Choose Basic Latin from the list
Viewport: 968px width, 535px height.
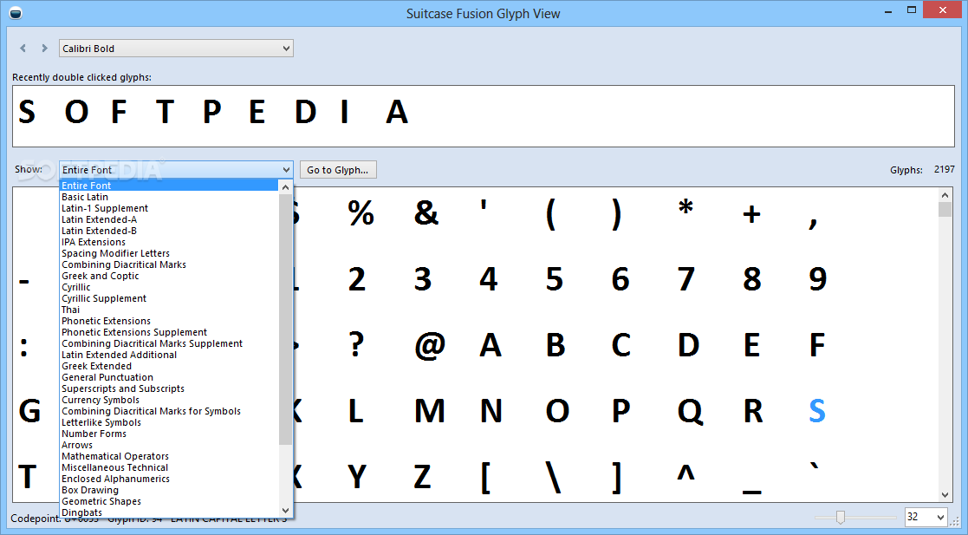(x=169, y=197)
